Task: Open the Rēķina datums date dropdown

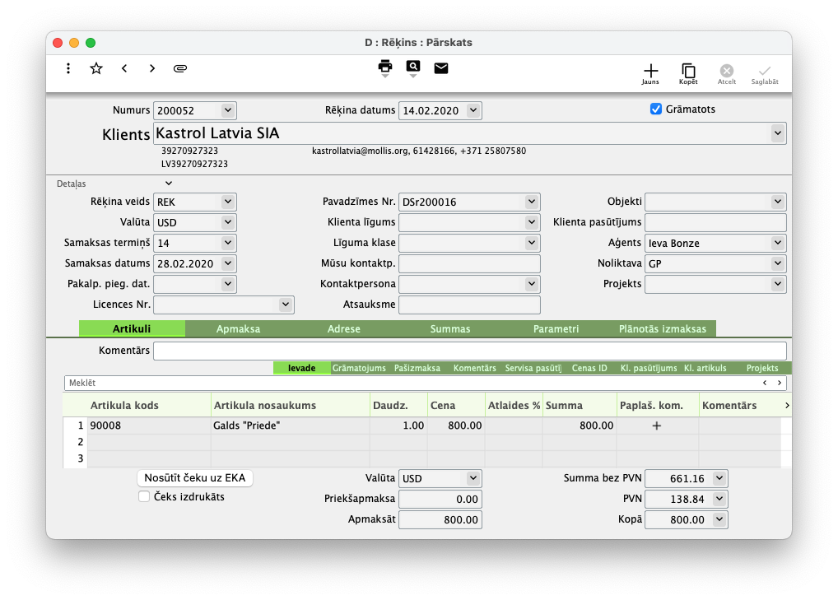Action: [473, 110]
